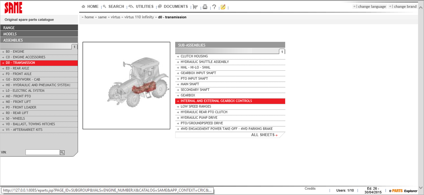Click the VIN search magnifier button
The height and width of the screenshot is (195, 424).
pos(62,152)
